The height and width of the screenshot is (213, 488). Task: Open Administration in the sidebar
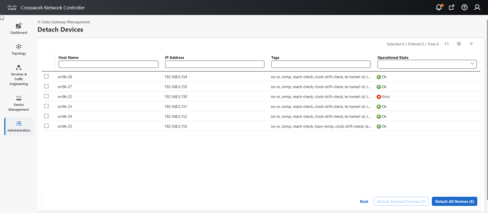[x=19, y=126]
